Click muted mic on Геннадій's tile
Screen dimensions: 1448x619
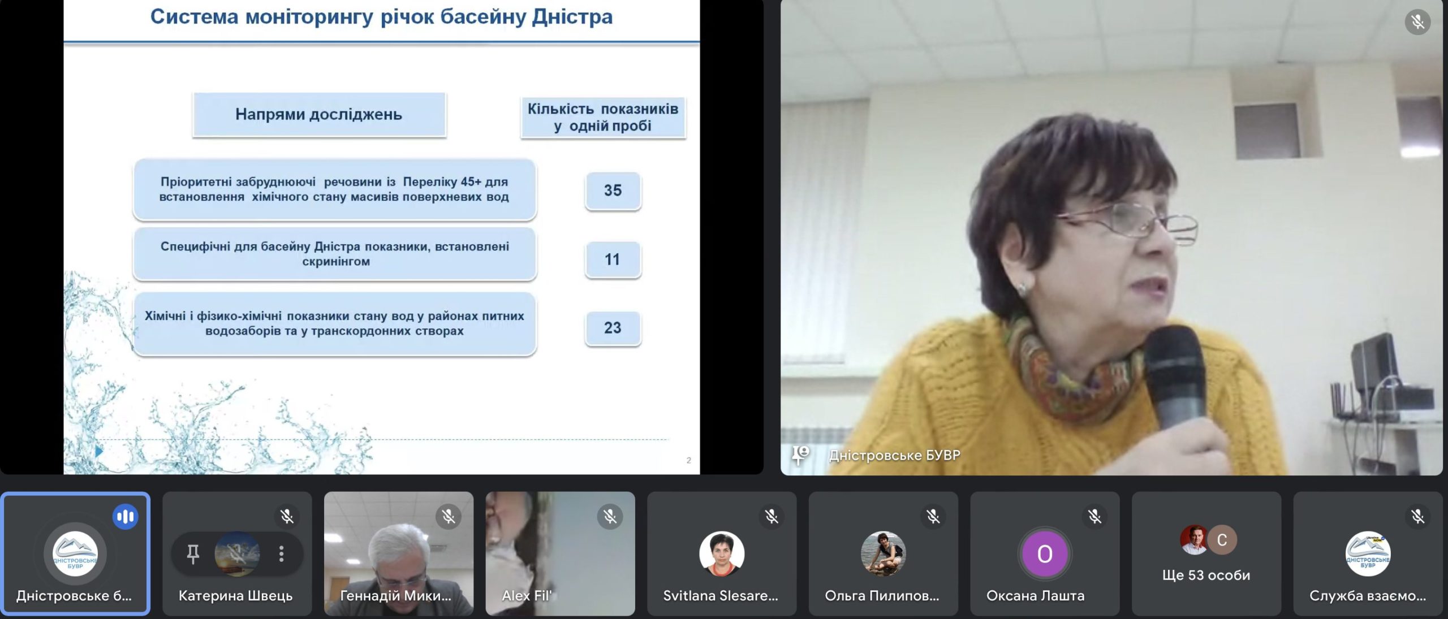[x=449, y=516]
